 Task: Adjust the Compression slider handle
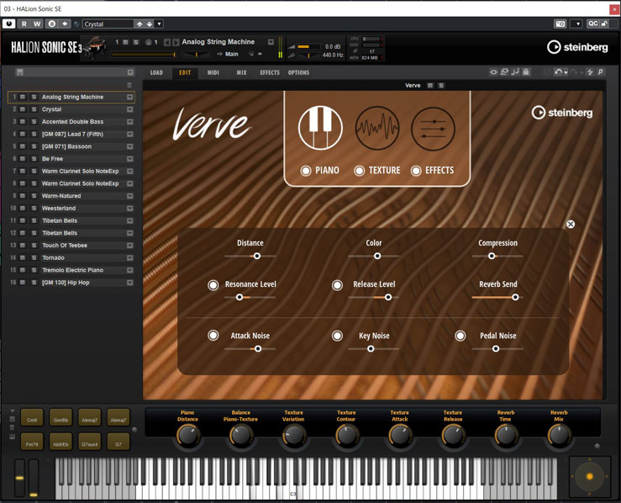492,256
